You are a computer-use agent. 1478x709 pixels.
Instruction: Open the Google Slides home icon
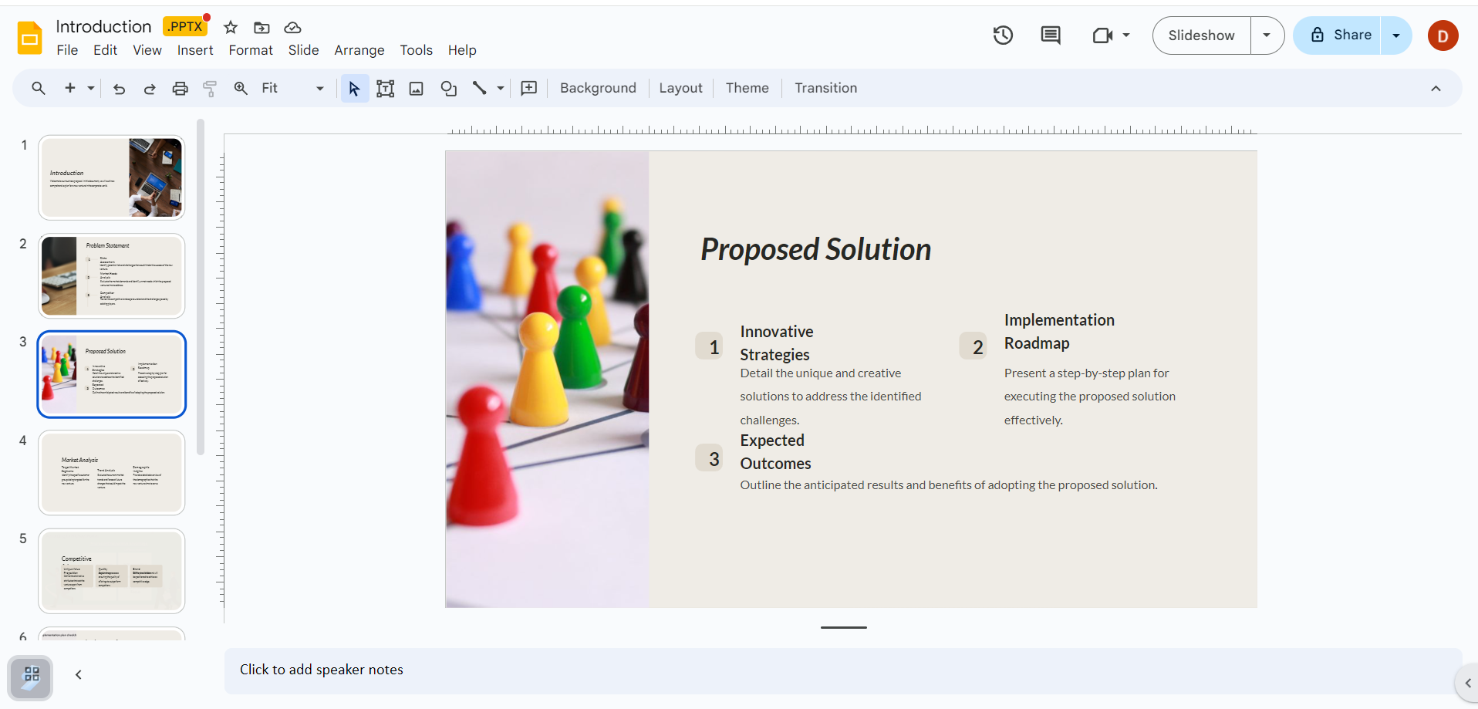30,38
